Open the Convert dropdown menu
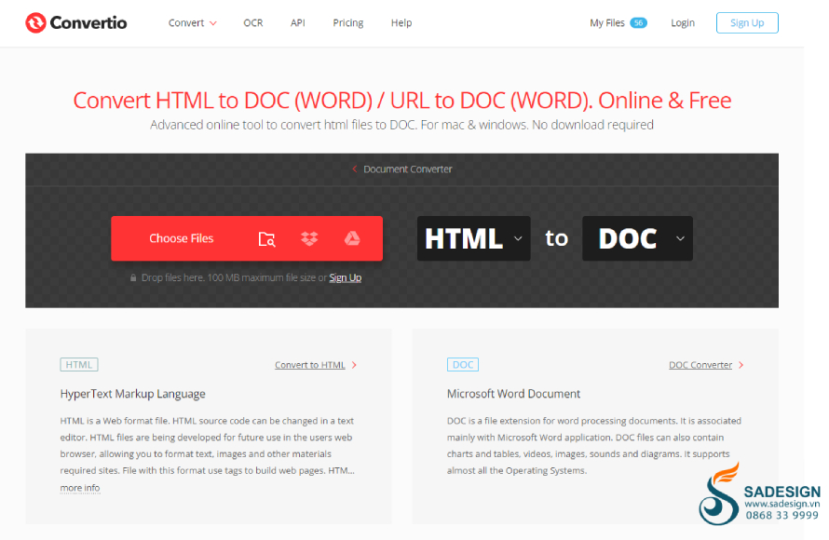The height and width of the screenshot is (540, 829). click(193, 22)
